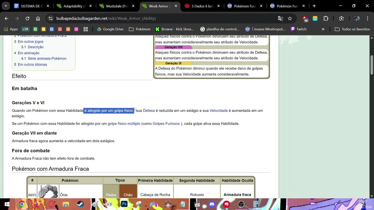374x210 pixels.
Task: Open the Chrome three-dot menu
Action: [x=368, y=18]
